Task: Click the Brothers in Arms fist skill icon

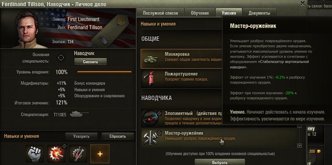Action: [x=35, y=153]
